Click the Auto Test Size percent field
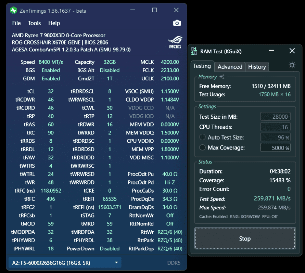This screenshot has height=273, width=305. coord(276,137)
